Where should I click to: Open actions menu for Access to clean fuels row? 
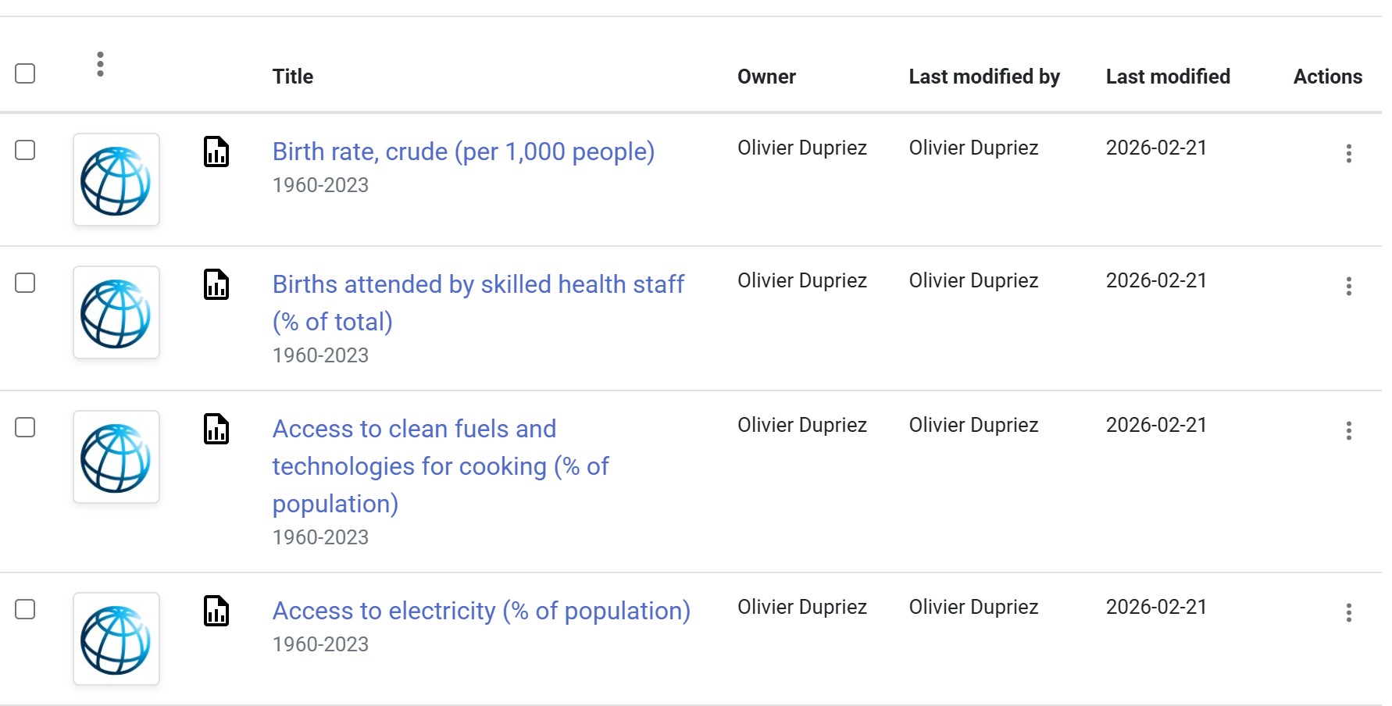(x=1348, y=430)
